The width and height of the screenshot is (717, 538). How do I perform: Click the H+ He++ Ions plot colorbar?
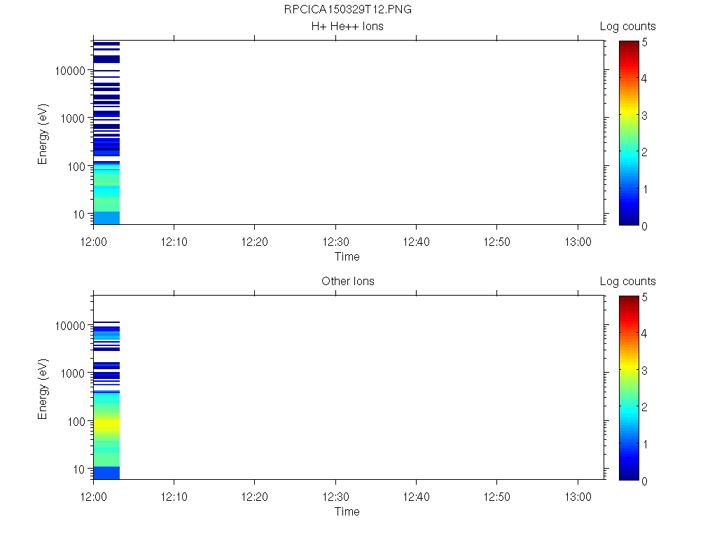pos(629,132)
